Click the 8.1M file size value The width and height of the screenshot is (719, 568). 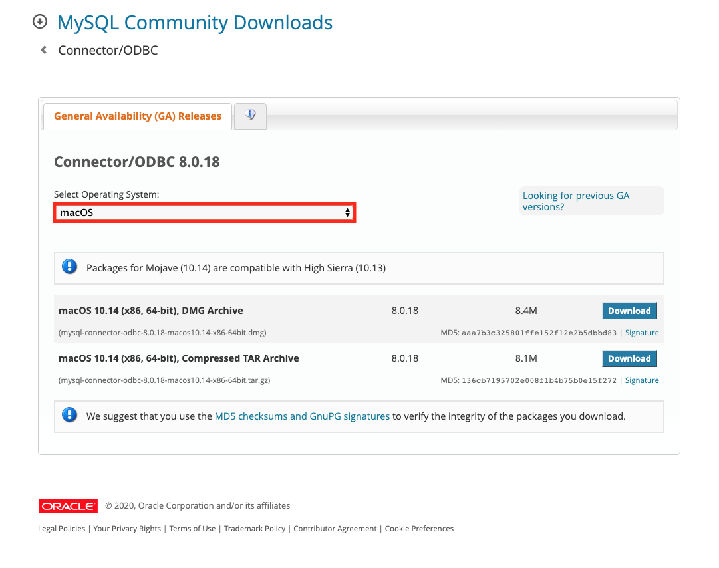pos(526,358)
